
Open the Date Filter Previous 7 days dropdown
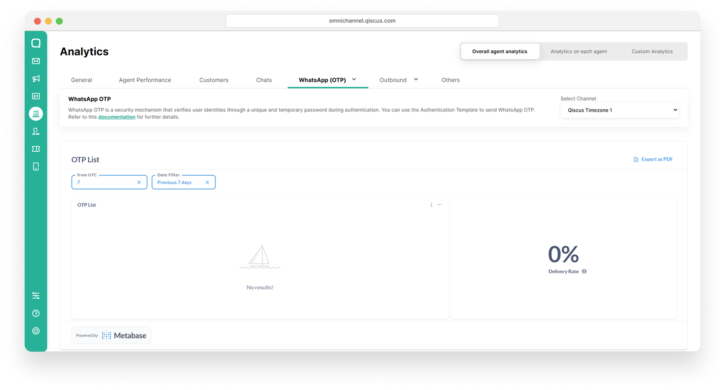tap(183, 182)
